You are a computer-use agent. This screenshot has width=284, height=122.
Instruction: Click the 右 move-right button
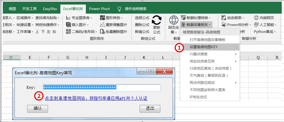54,32
